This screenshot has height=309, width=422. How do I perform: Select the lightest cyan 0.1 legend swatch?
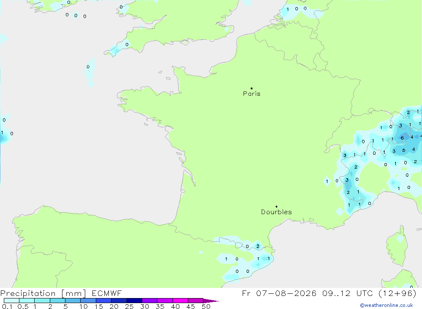click(x=11, y=301)
